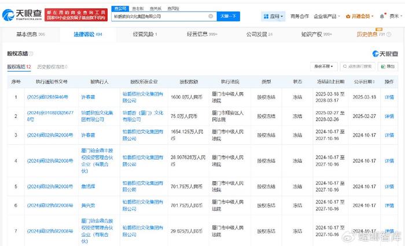Switch to the 查风险 search tab

(x=173, y=9)
